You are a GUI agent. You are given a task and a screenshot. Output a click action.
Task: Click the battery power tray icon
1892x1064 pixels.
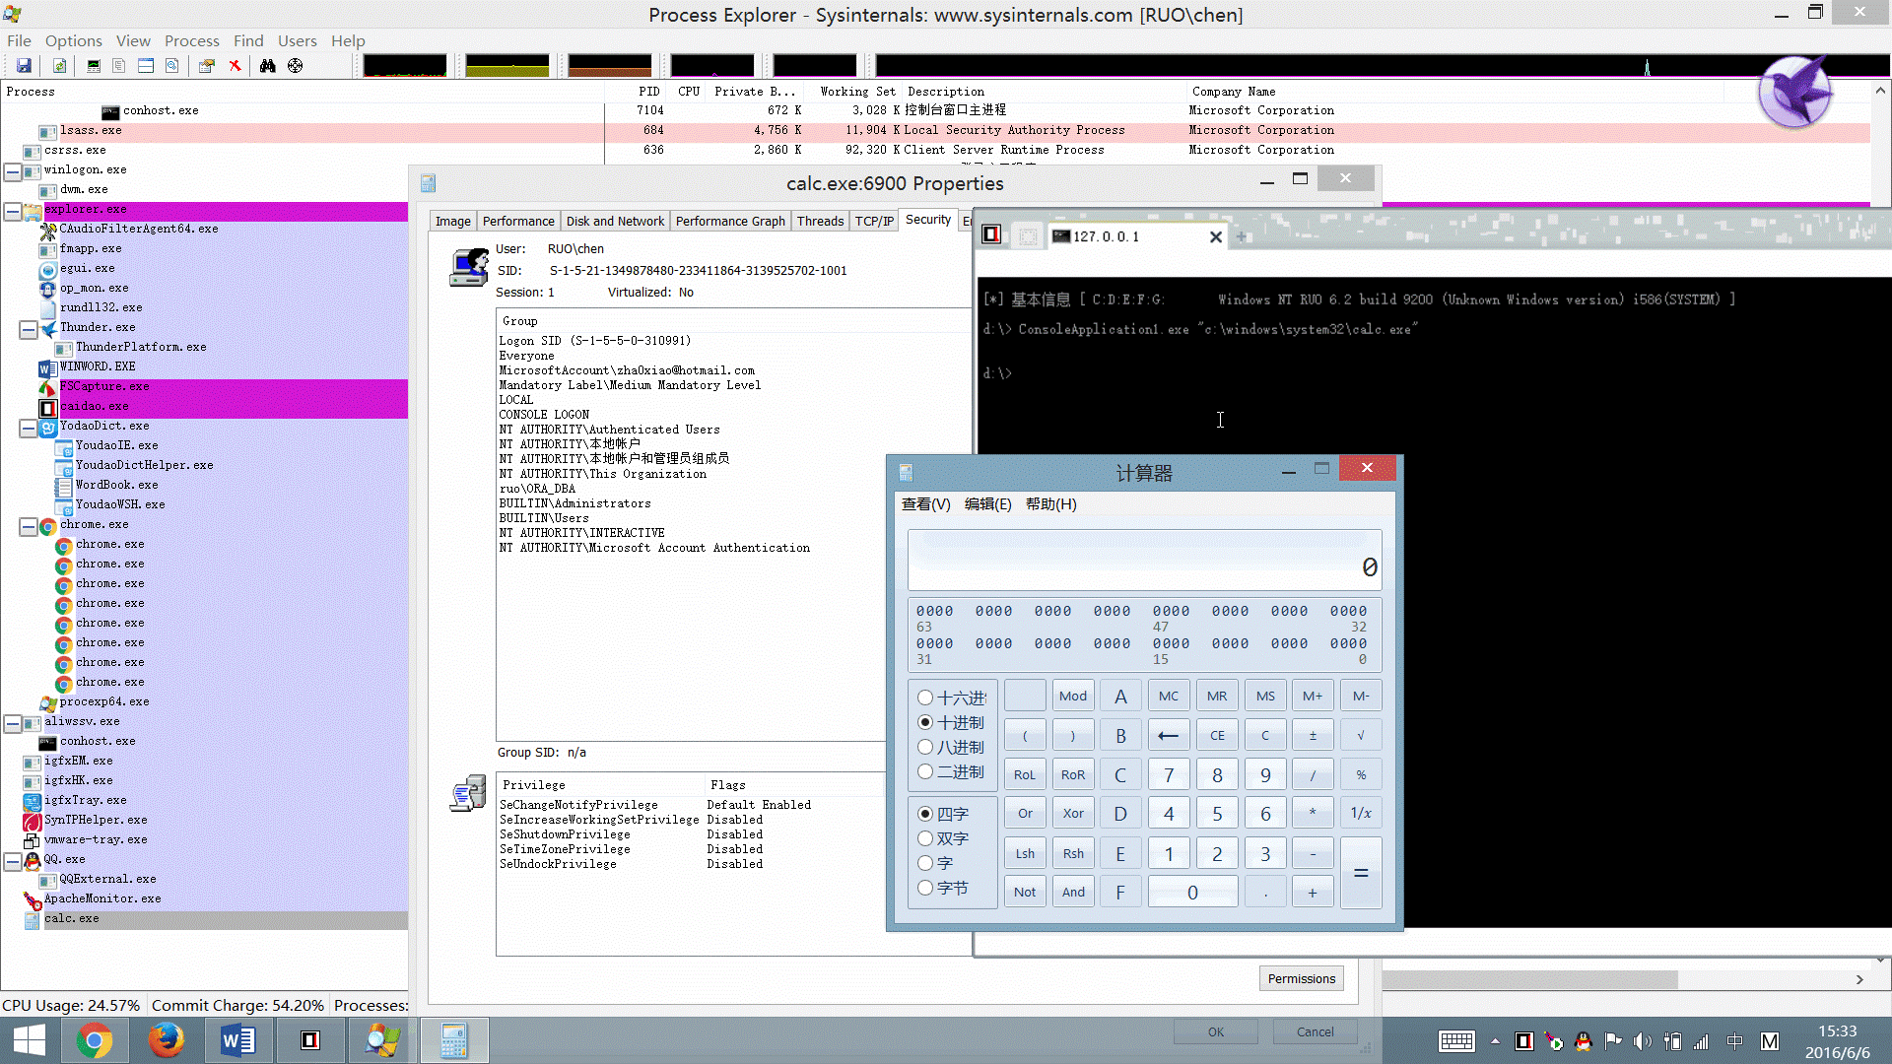[1672, 1041]
